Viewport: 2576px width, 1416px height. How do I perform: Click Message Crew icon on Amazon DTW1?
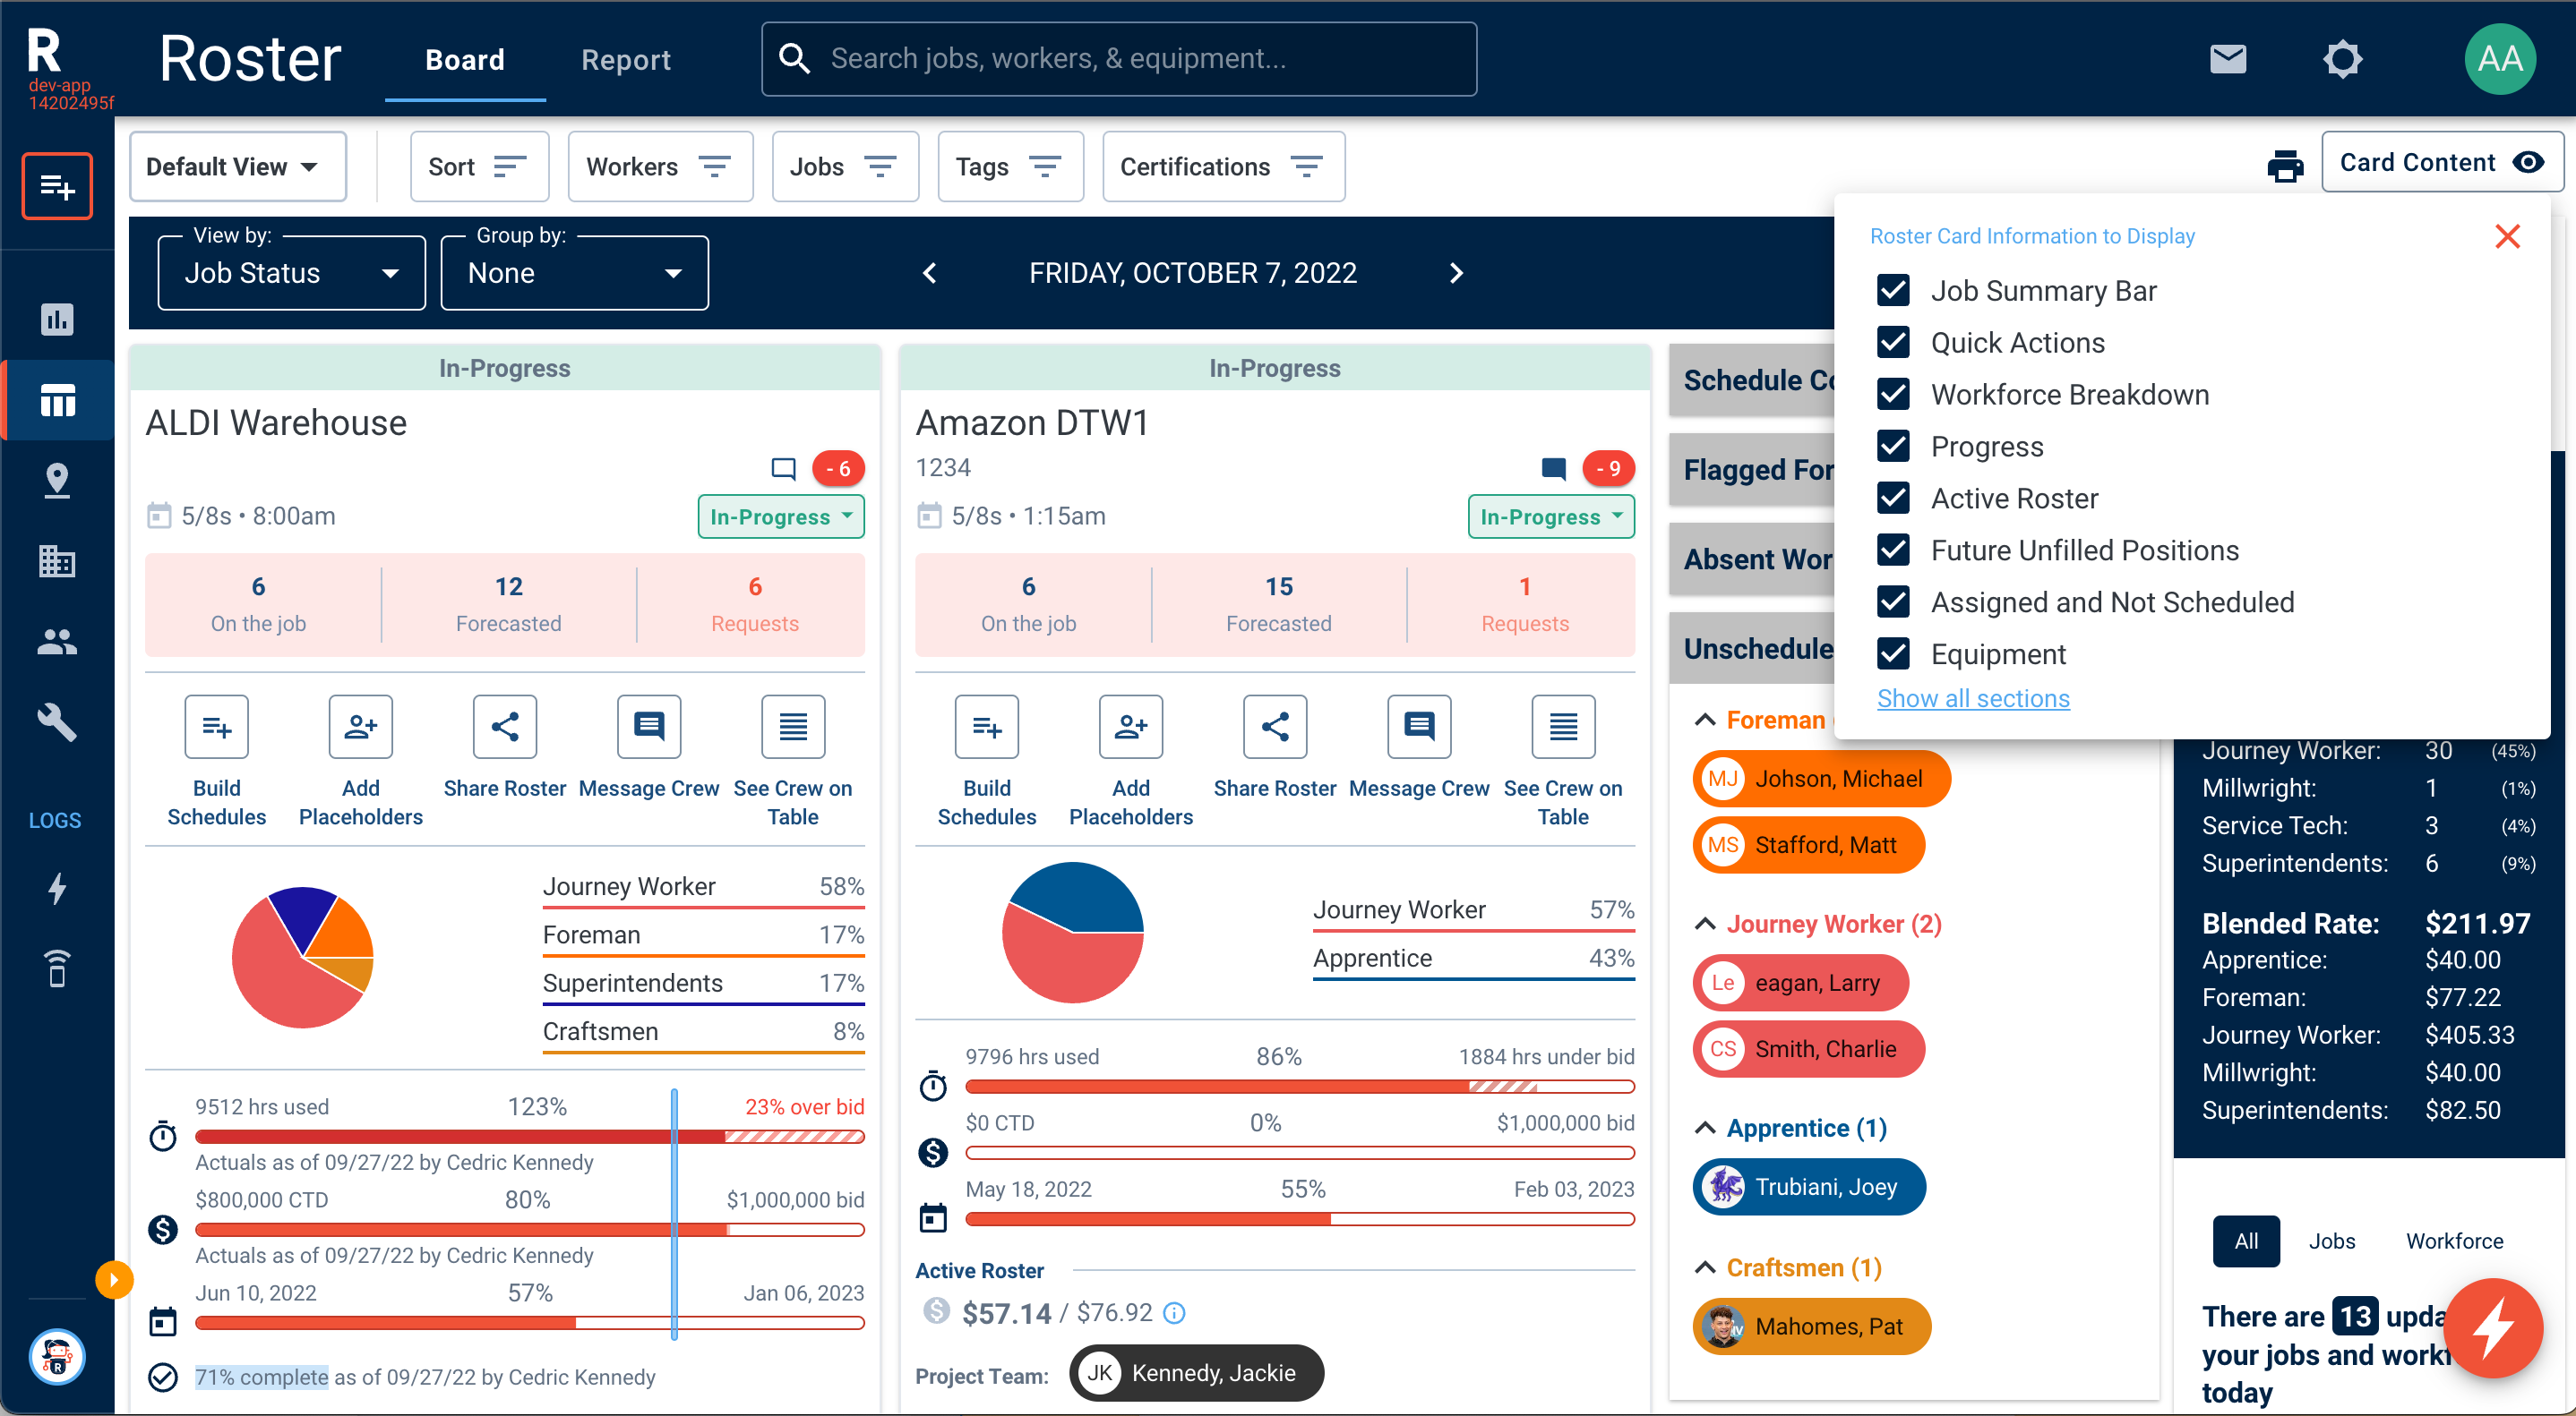click(1418, 727)
